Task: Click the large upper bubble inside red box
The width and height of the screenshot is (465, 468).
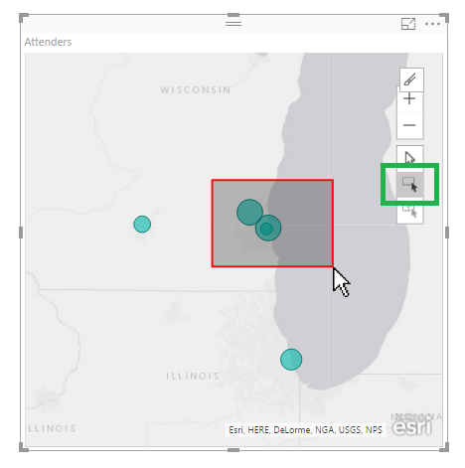Action: (x=249, y=212)
